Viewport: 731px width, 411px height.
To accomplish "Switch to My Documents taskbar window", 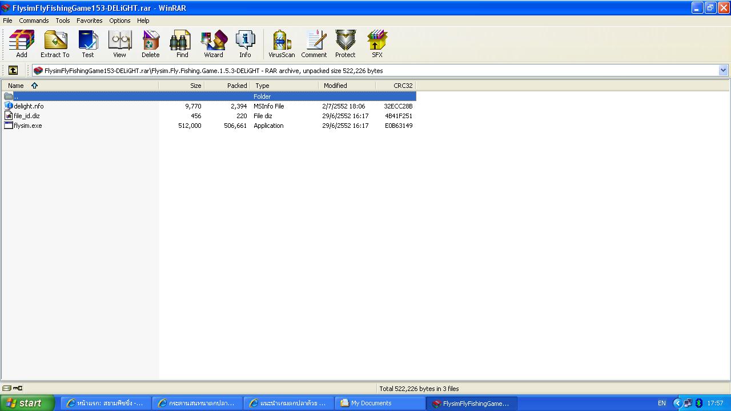I will point(379,403).
